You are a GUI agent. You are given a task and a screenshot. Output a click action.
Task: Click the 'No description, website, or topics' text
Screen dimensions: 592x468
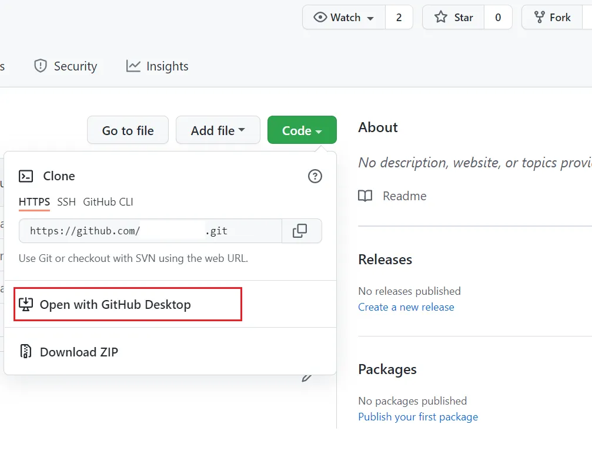475,163
